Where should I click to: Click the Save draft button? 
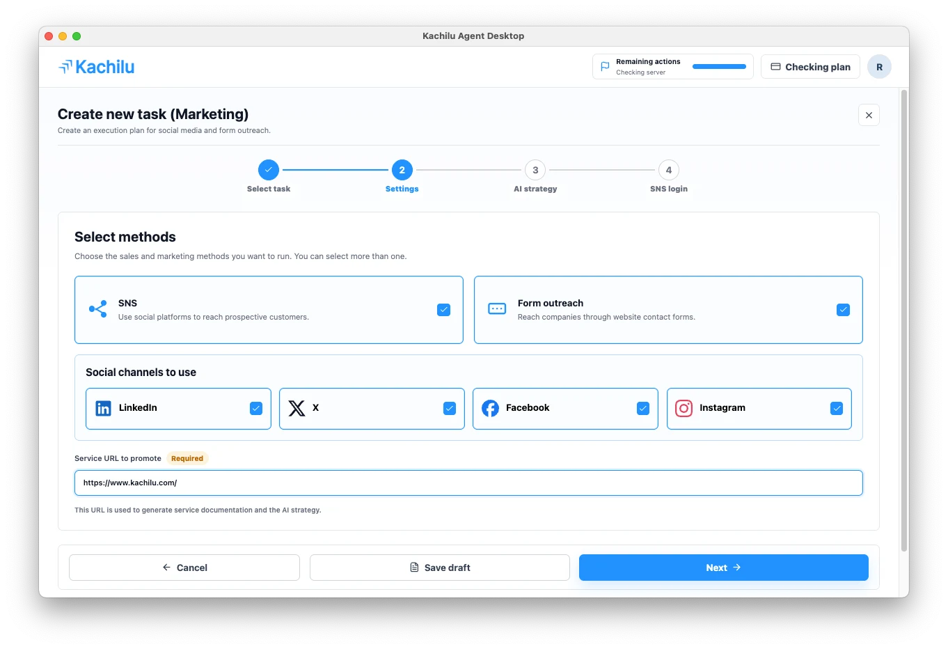tap(440, 568)
